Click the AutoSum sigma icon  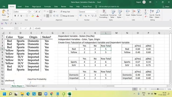pyautogui.click(x=146, y=11)
